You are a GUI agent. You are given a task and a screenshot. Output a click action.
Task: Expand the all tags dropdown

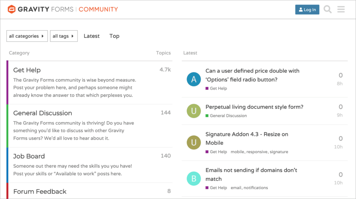tap(64, 36)
